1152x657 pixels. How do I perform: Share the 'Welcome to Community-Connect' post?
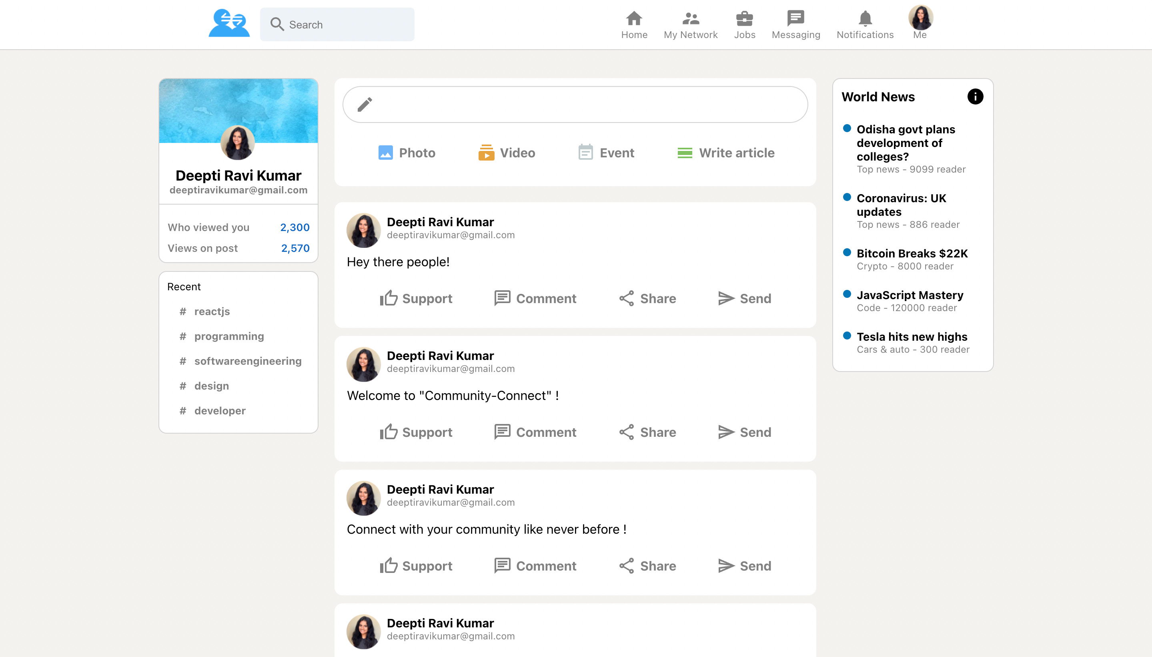(647, 432)
